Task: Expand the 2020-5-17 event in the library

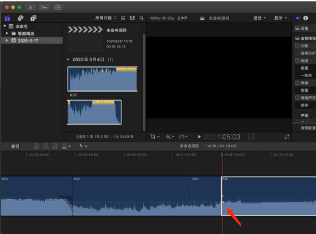Action: point(7,40)
